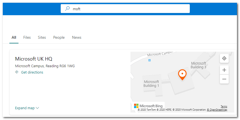Switch to the Files tab
Image resolution: width=240 pixels, height=120 pixels.
27,37
